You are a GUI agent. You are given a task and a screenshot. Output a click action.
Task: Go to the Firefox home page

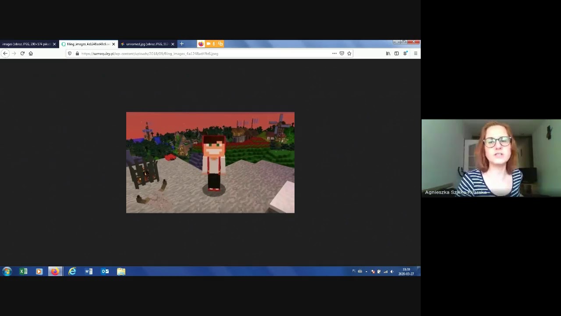coord(31,54)
